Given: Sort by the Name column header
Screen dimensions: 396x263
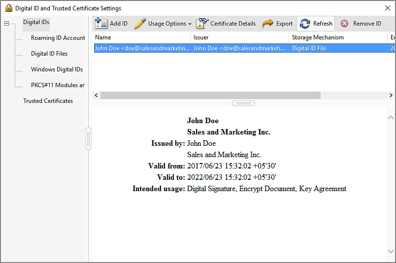Looking at the screenshot, I should tap(141, 37).
